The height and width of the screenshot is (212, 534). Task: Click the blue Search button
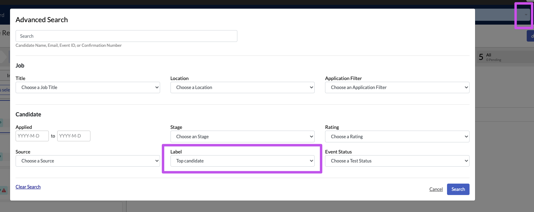coord(458,189)
